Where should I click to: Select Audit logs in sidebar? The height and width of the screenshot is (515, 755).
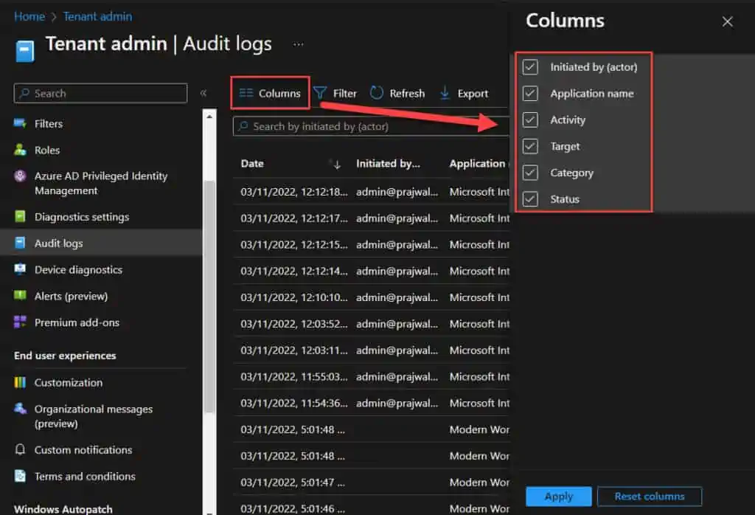pos(59,243)
